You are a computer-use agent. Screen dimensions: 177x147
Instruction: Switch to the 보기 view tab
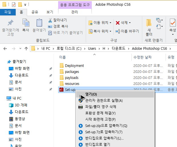[x=50, y=12]
